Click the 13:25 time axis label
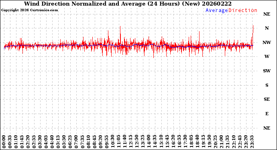277x150 pixels. pyautogui.click(x=143, y=142)
